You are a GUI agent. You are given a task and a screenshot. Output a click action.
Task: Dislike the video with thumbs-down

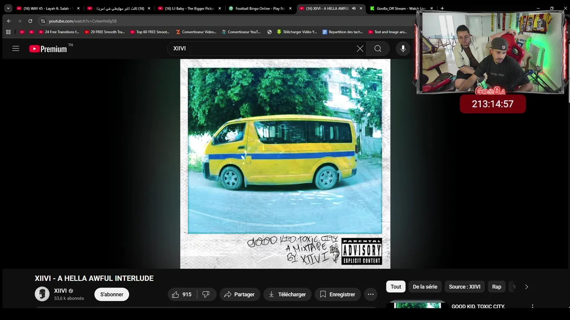click(206, 294)
